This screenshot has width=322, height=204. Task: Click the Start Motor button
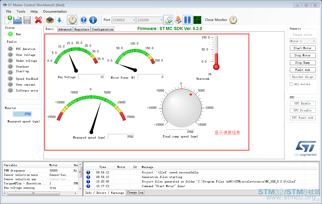point(303,48)
